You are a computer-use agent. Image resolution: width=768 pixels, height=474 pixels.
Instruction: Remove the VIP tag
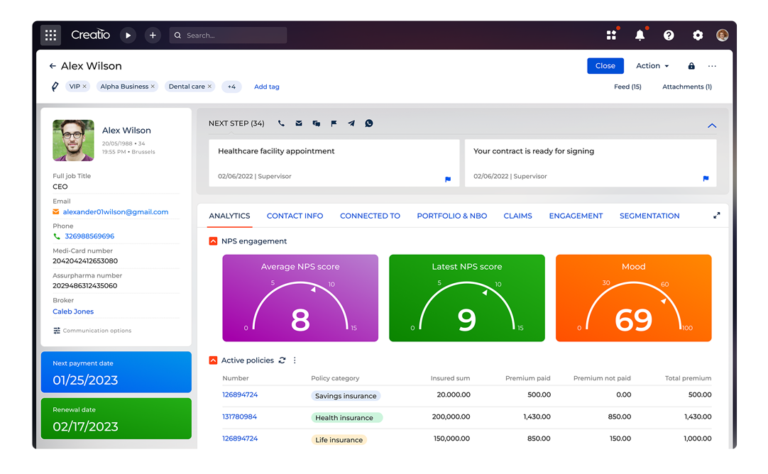coord(84,87)
